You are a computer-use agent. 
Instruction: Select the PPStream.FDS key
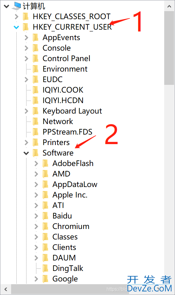pyautogui.click(x=67, y=132)
